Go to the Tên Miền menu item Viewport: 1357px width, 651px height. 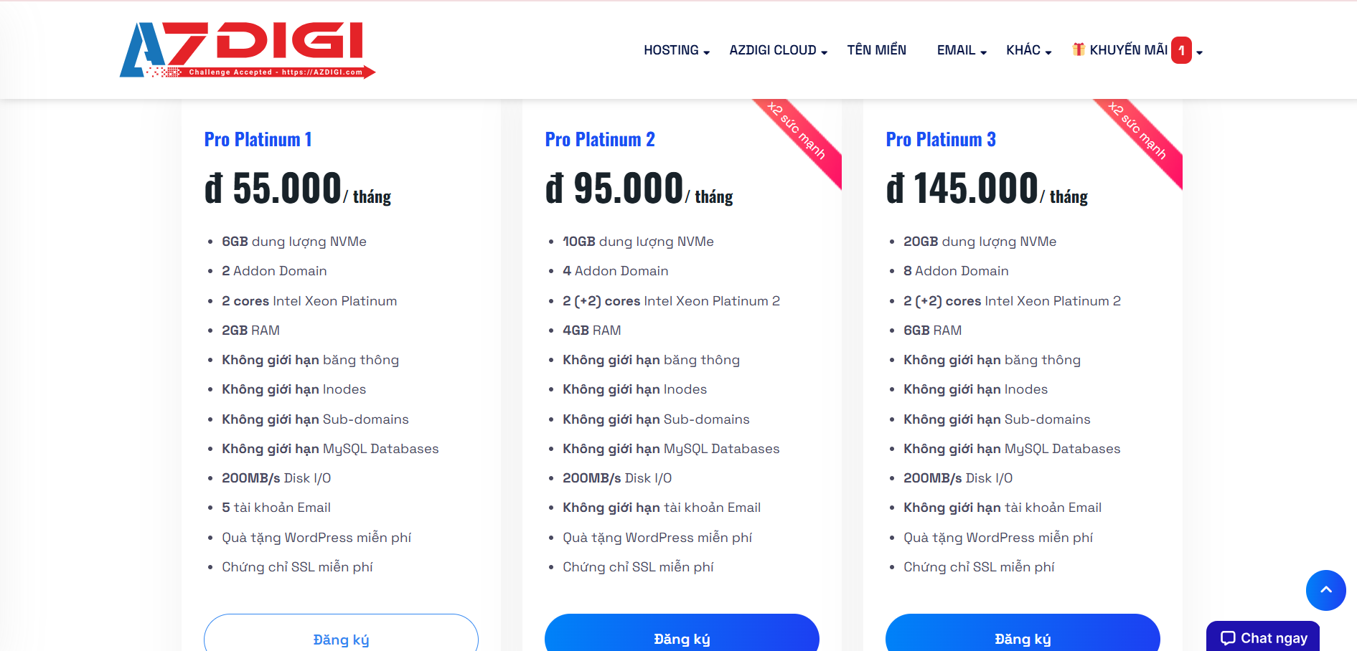(x=876, y=50)
